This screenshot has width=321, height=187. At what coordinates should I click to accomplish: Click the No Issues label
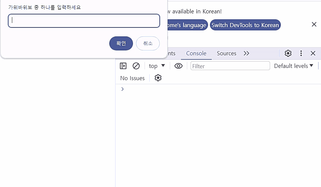[x=133, y=78]
